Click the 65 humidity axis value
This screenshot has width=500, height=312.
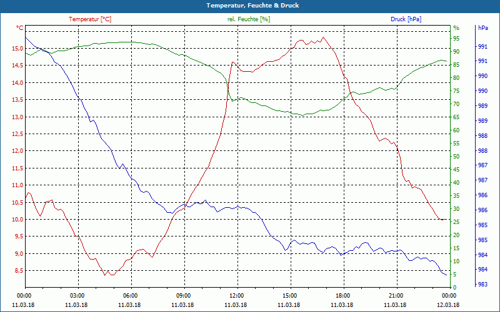(456, 117)
